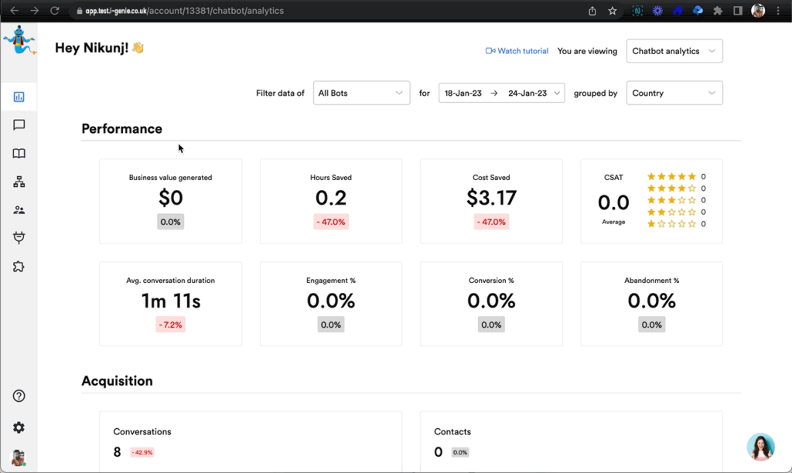
Task: Expand the Chatbot analytics view dropdown
Action: pyautogui.click(x=674, y=51)
